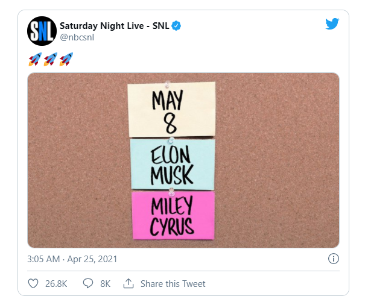
Task: Click the reply speech bubble icon
Action: click(87, 283)
